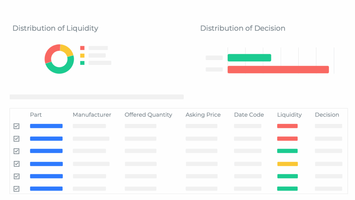Click the yellow liquidity tag in fourth row
355x200 pixels.
coord(287,164)
